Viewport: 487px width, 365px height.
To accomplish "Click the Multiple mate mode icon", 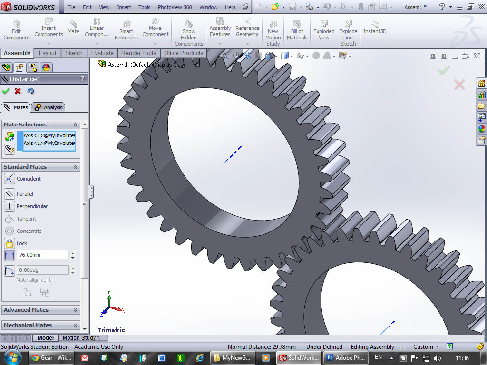I will point(10,149).
